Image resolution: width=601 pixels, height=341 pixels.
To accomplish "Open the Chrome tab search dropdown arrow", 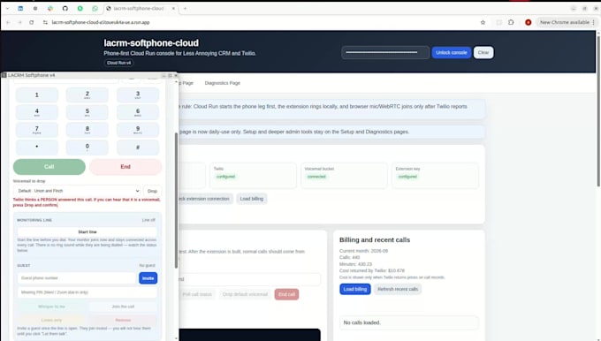I will (x=7, y=8).
